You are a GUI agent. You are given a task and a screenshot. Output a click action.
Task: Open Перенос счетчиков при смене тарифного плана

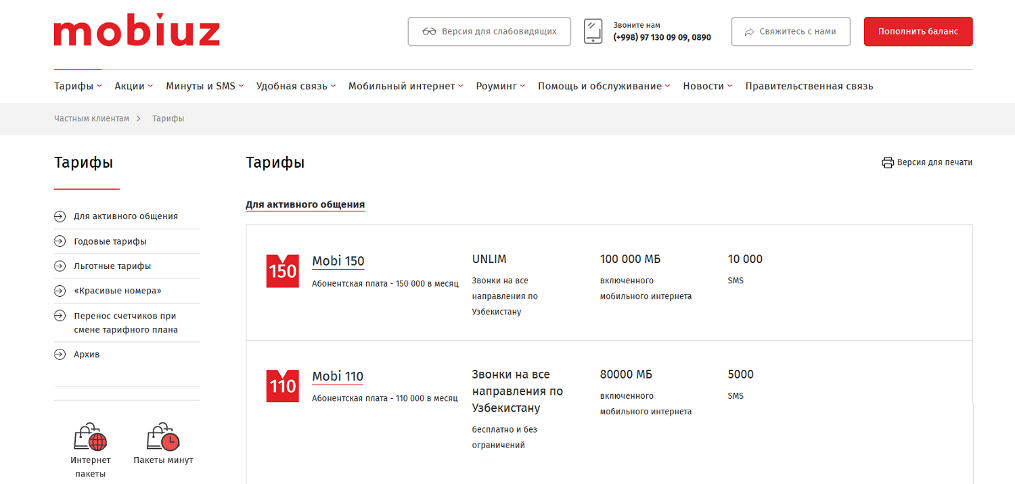[x=126, y=323]
